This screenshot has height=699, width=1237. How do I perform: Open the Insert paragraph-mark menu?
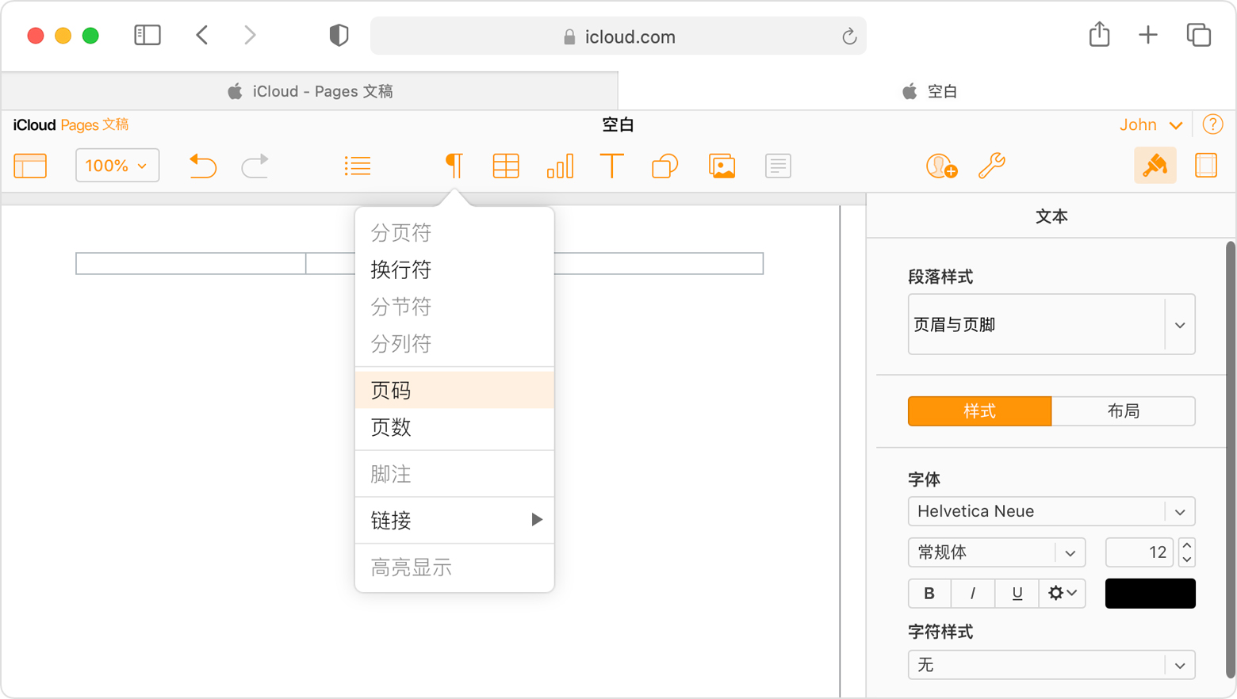(x=454, y=166)
